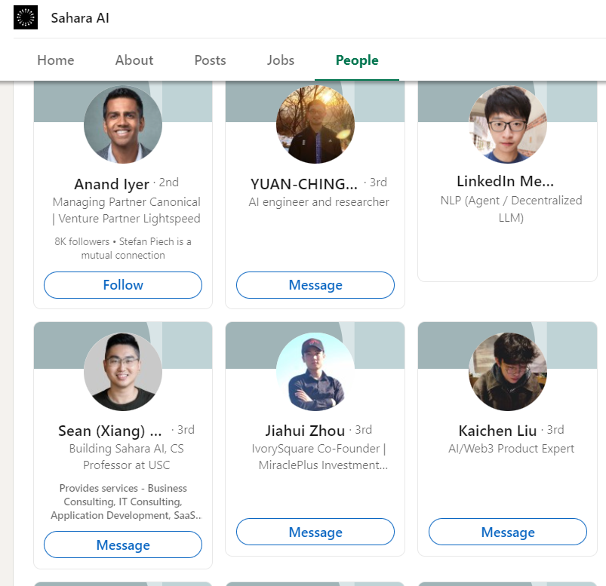606x586 pixels.
Task: Click the Kaichen Liu name link
Action: click(497, 431)
